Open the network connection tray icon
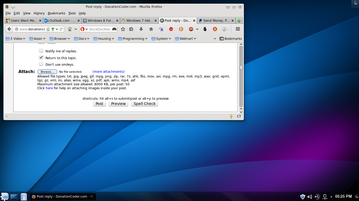This screenshot has height=201, width=359. [x=325, y=197]
